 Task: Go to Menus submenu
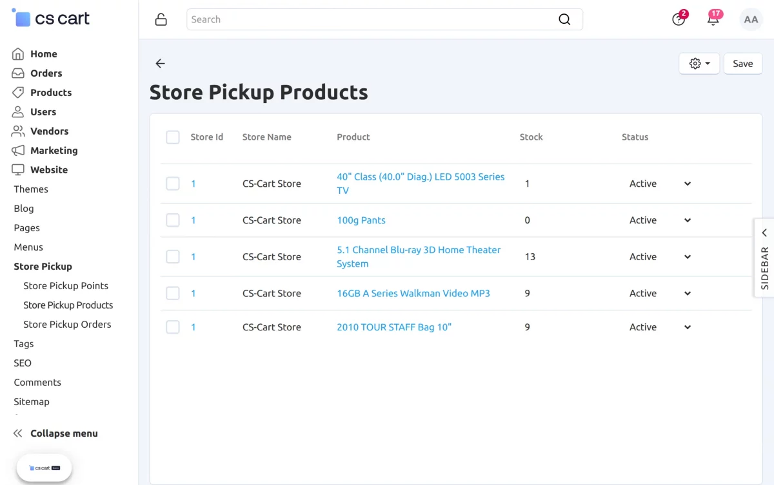28,247
